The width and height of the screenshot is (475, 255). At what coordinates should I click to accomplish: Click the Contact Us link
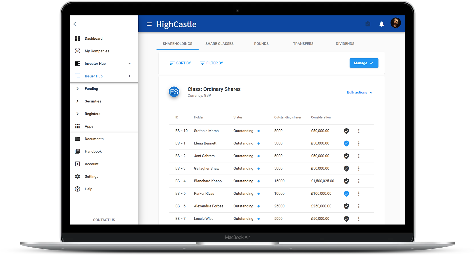click(x=104, y=220)
